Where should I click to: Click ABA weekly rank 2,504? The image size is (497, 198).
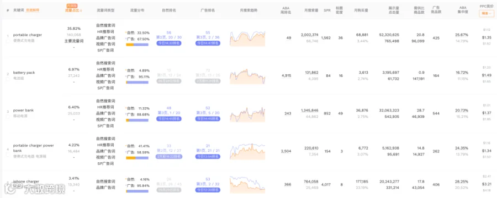click(x=286, y=151)
